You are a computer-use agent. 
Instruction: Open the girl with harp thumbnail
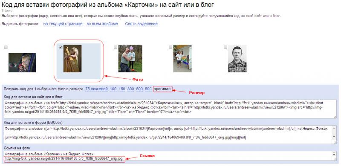coord(72,58)
